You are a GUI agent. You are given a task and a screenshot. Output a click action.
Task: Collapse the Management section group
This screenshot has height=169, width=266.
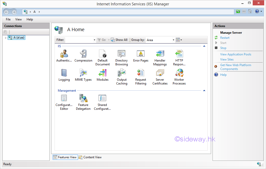pos(204,91)
